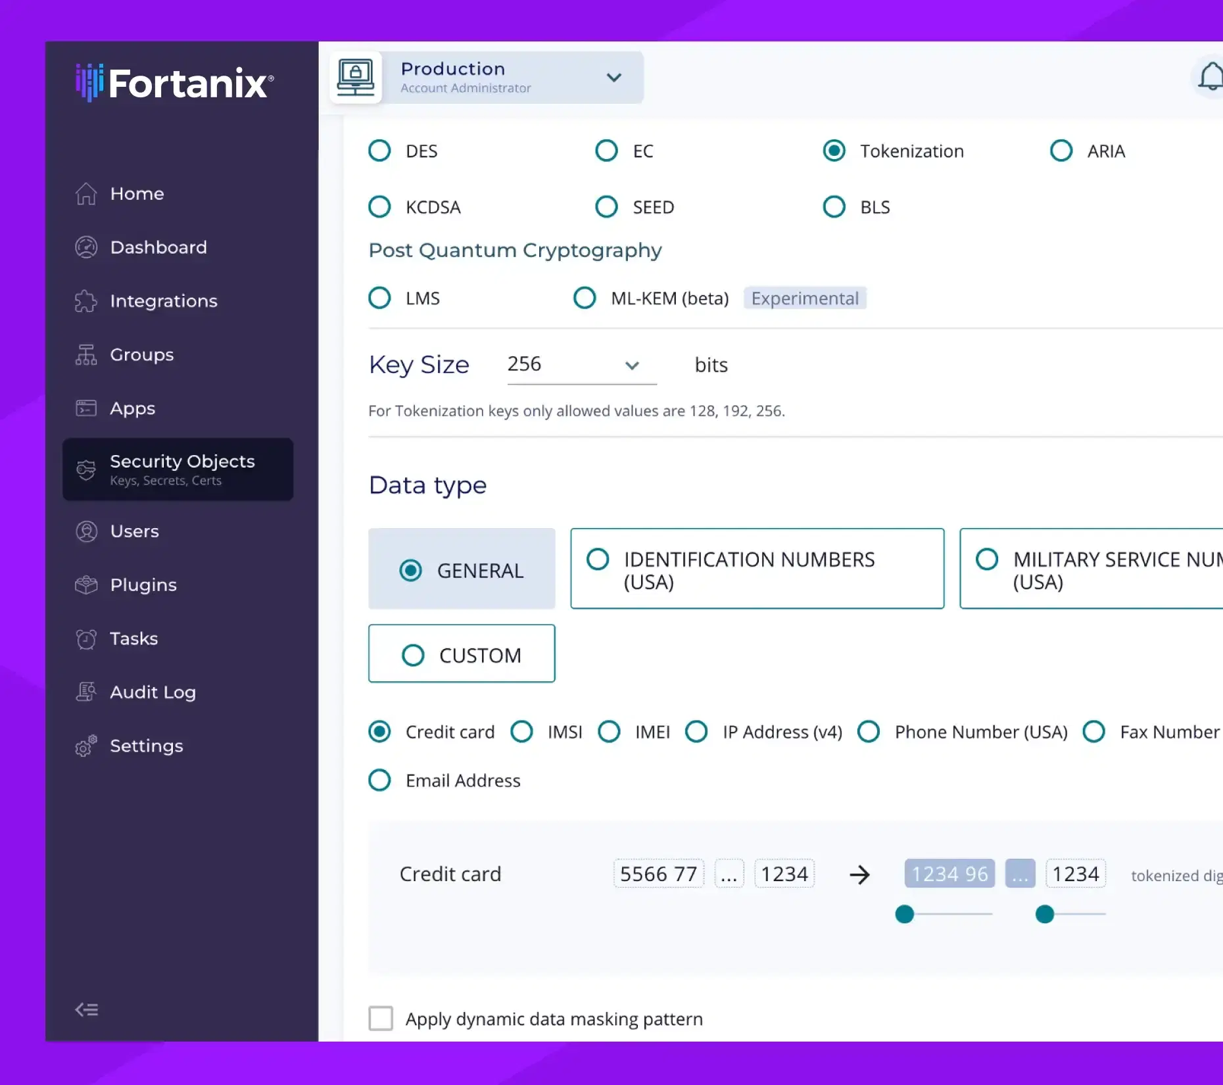The height and width of the screenshot is (1085, 1223).
Task: Click the first tokenized digits slider handle
Action: pyautogui.click(x=905, y=914)
